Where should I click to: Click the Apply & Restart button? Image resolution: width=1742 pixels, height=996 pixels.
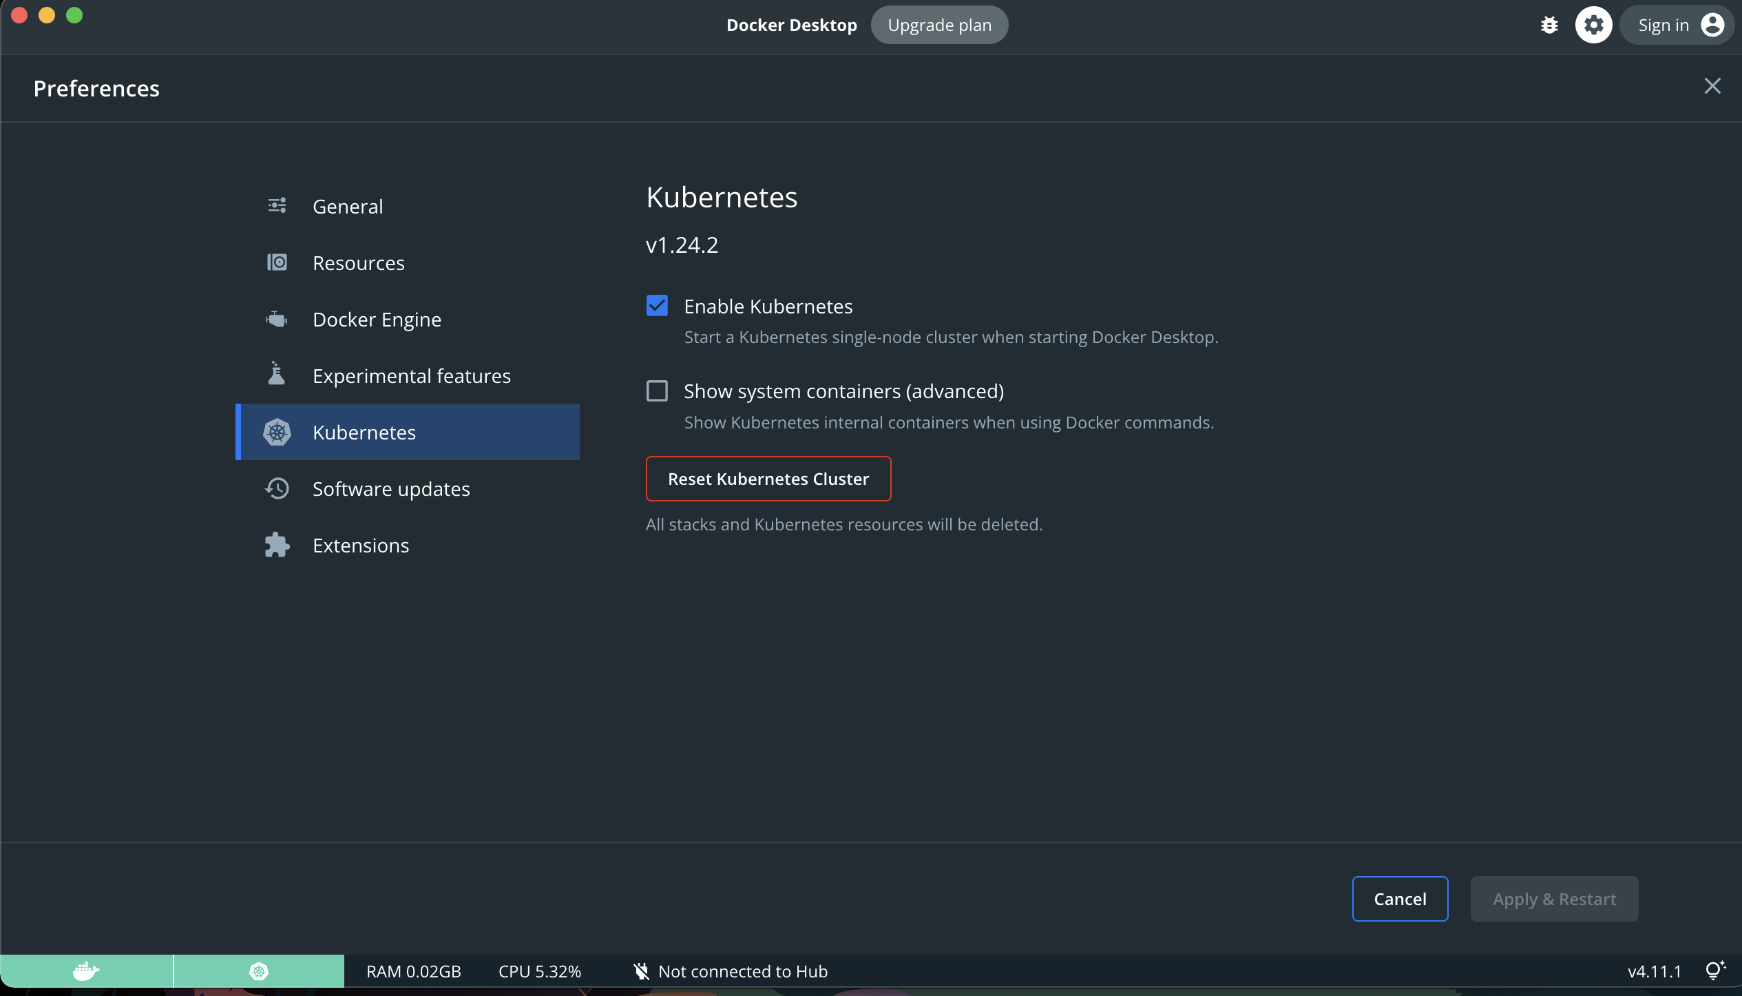pos(1554,899)
